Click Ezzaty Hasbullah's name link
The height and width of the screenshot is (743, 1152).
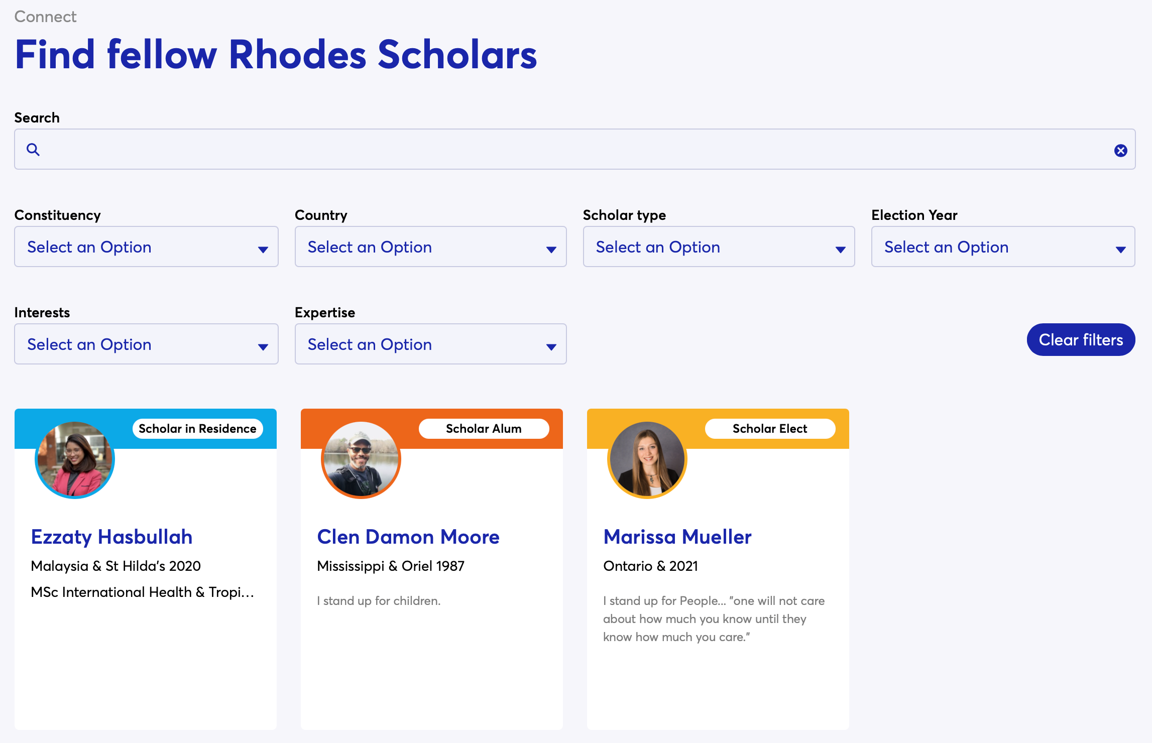(x=111, y=536)
